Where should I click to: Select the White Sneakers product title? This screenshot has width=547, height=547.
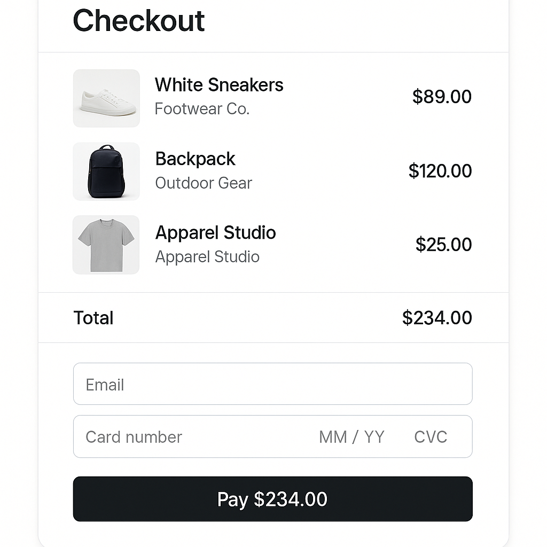point(218,85)
